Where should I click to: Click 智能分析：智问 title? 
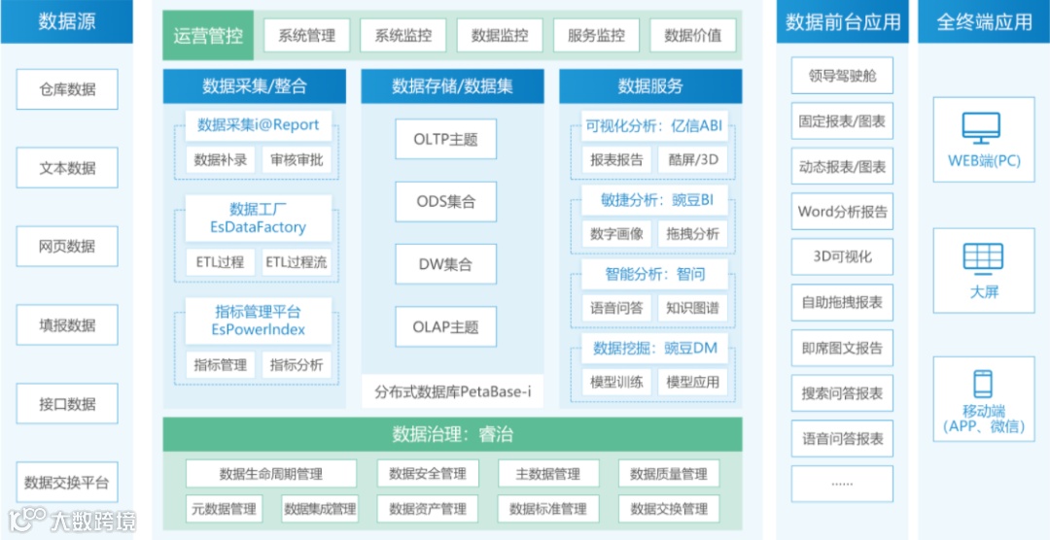pyautogui.click(x=653, y=274)
